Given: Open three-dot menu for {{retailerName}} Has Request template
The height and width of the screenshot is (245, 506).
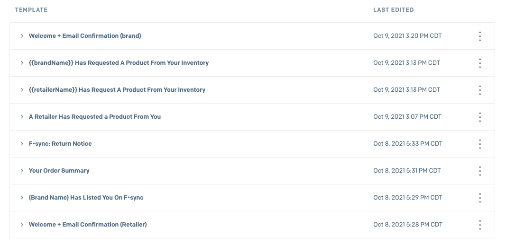Looking at the screenshot, I should point(480,90).
